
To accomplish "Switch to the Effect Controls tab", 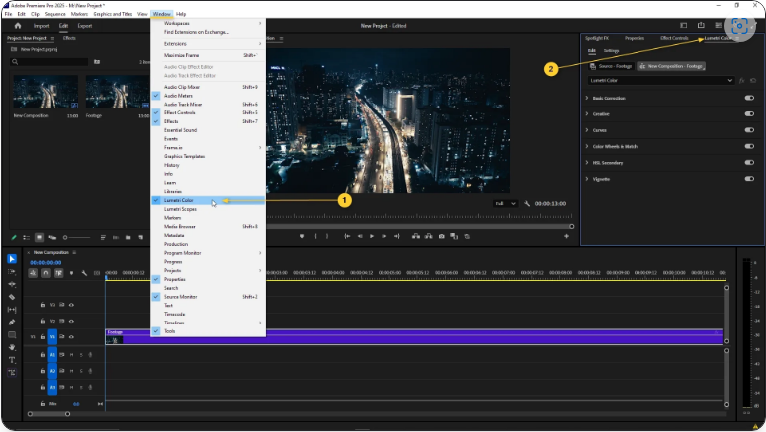I will coord(674,38).
